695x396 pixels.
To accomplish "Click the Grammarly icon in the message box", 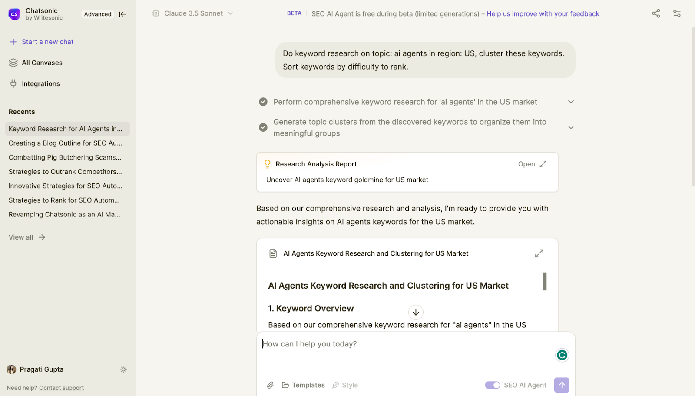I will (562, 355).
